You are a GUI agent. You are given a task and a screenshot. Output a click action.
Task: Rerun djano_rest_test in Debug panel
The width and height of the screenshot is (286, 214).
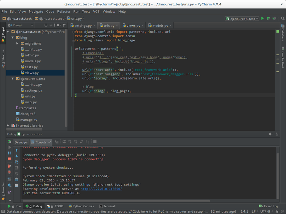[9, 141]
